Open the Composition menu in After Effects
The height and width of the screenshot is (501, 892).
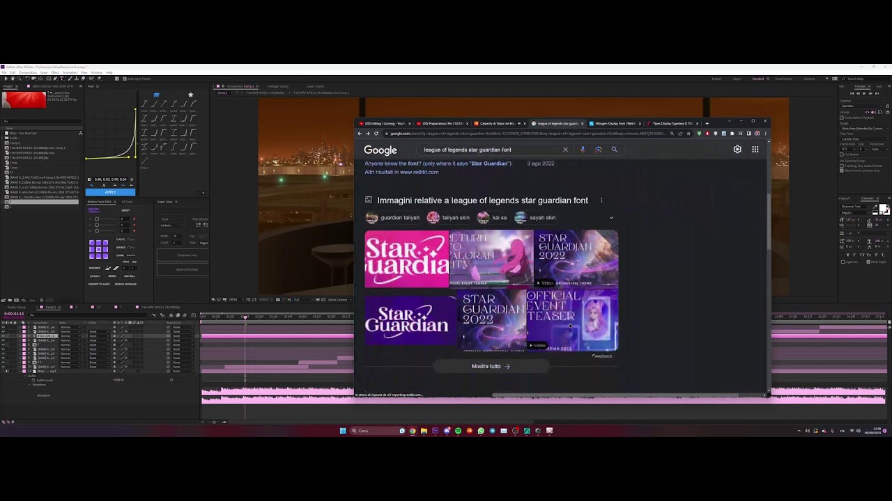[28, 72]
